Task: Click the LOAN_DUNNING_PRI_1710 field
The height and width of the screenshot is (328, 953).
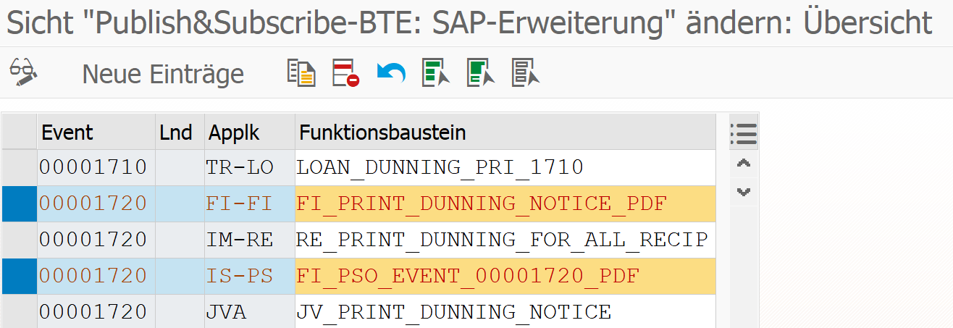Action: (x=505, y=167)
